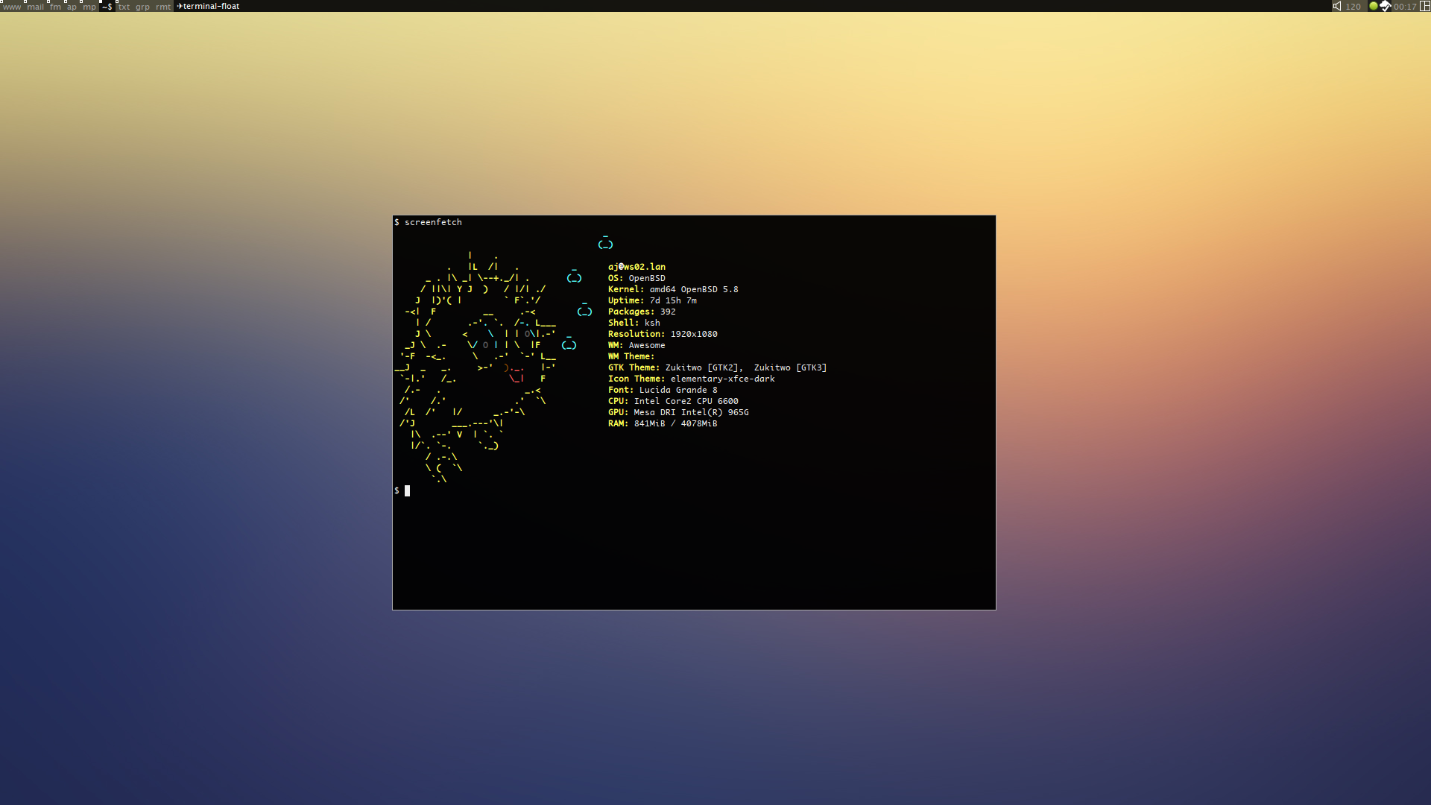Click the 00:17 clock
1431x805 pixels.
click(x=1405, y=6)
